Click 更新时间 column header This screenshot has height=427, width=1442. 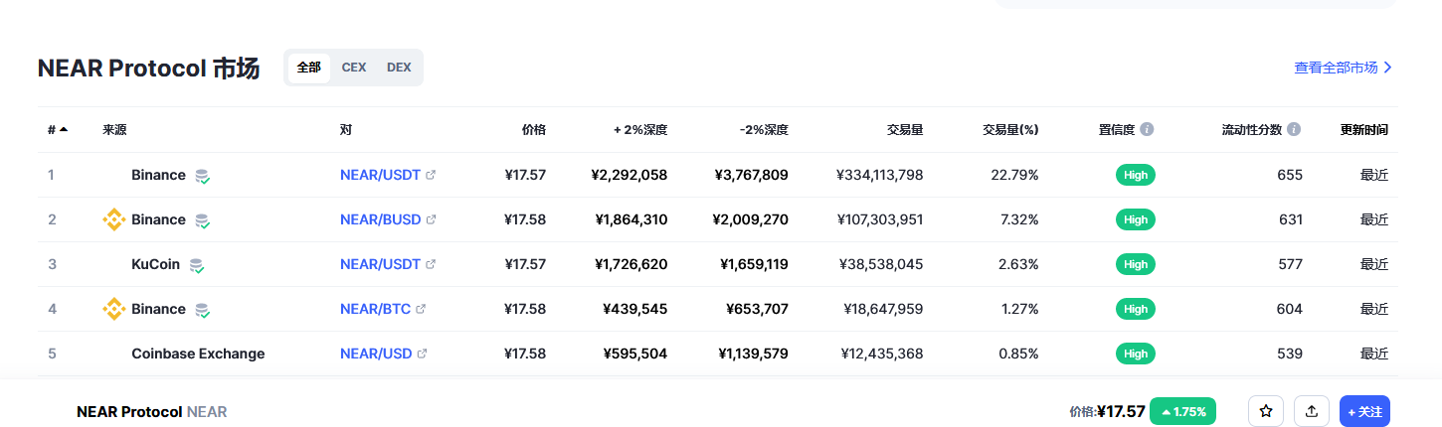point(1364,130)
